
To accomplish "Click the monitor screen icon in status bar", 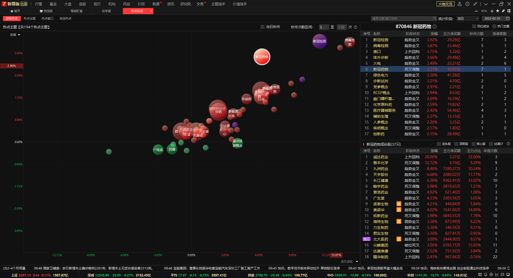I will (x=508, y=275).
